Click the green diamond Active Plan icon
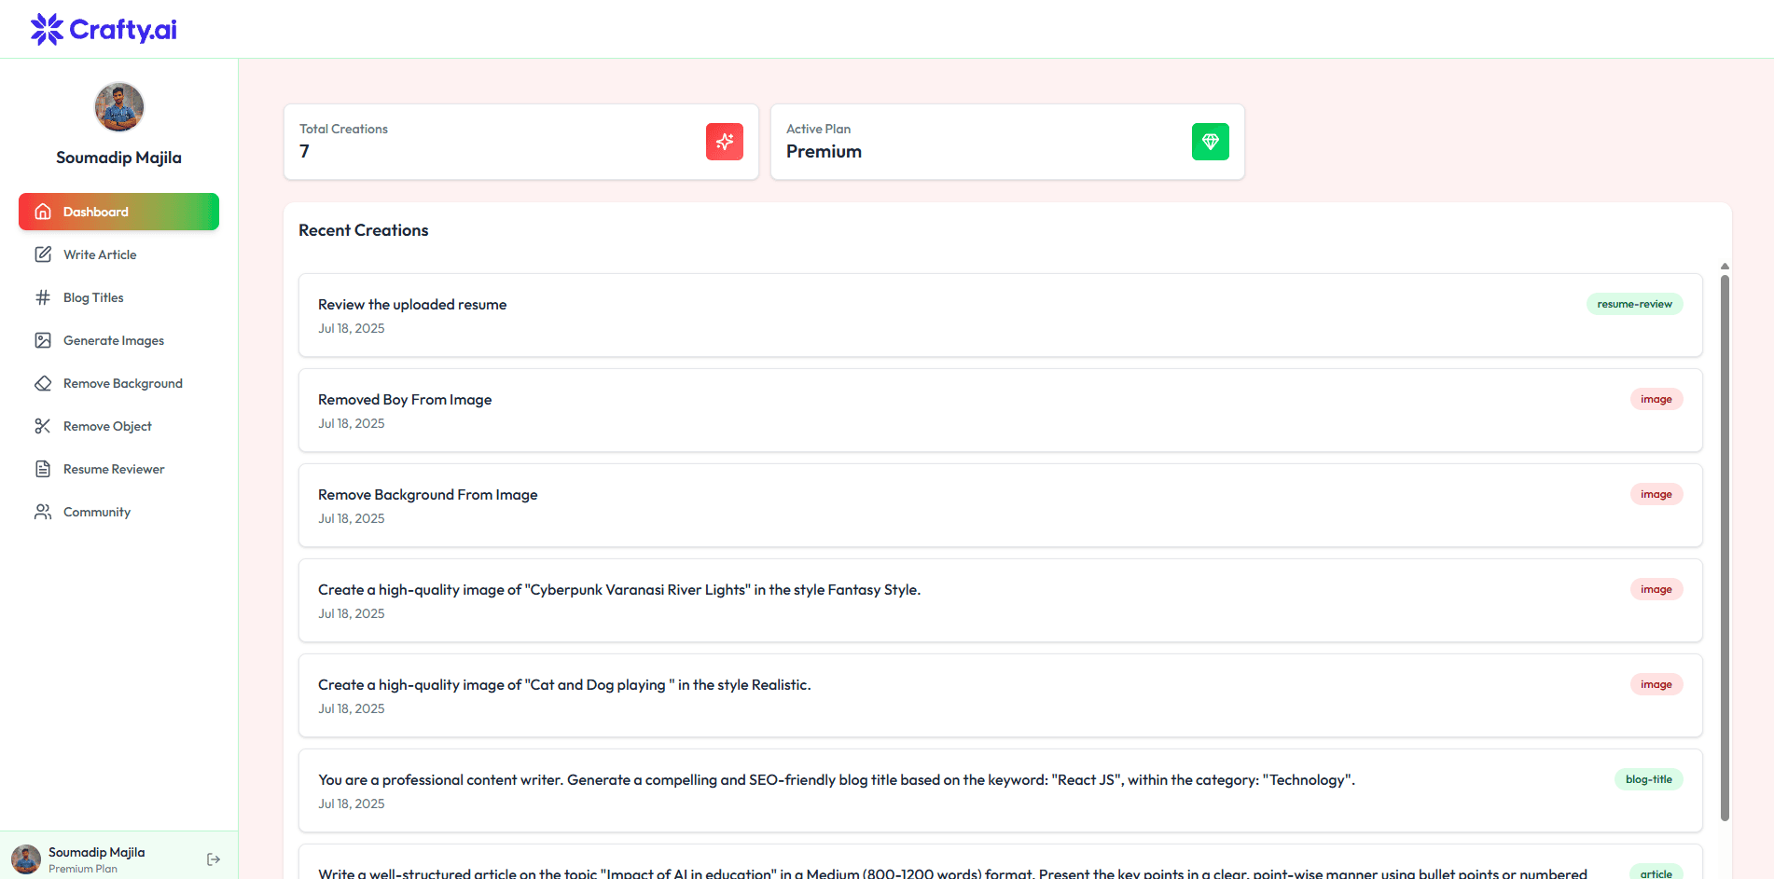Image resolution: width=1774 pixels, height=879 pixels. [1211, 142]
